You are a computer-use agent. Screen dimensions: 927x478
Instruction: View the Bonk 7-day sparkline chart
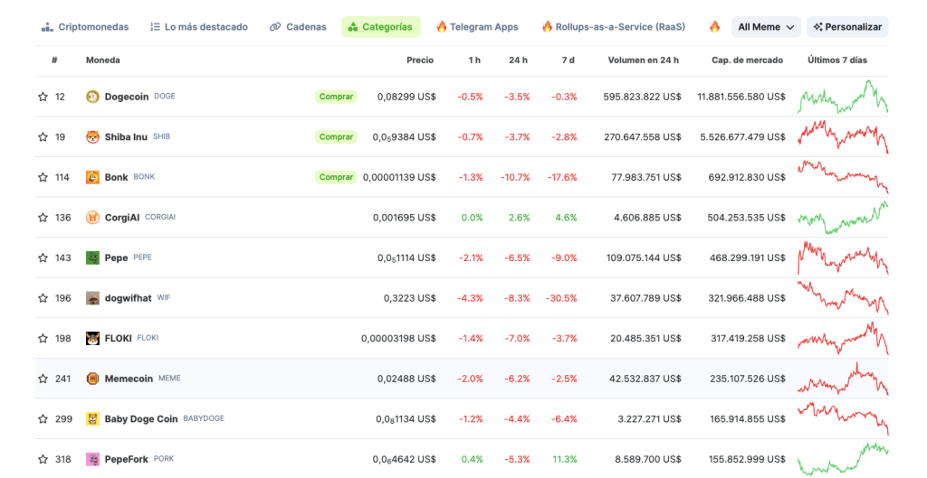(843, 177)
